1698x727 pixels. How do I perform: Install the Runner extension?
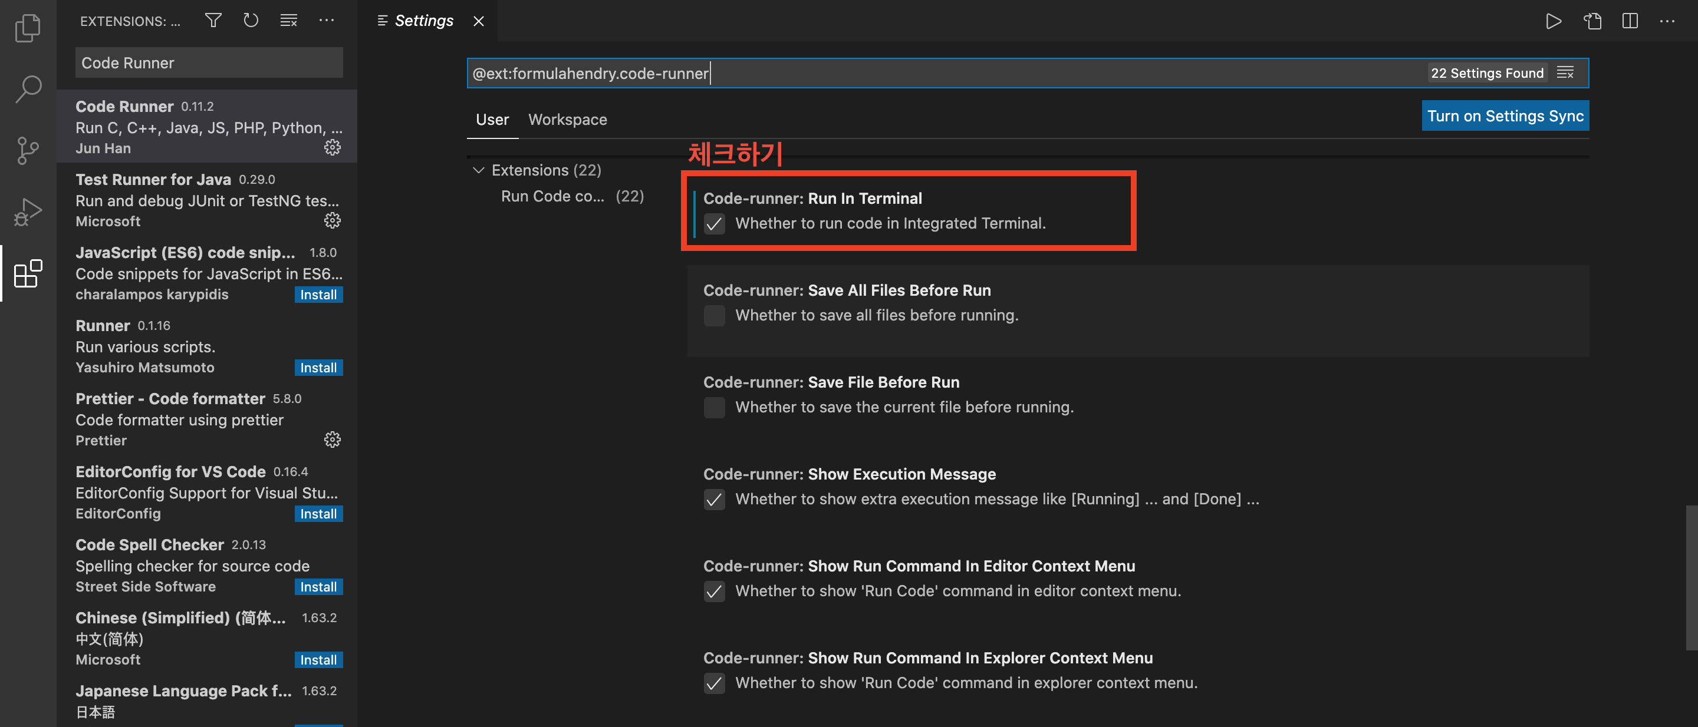click(x=318, y=368)
